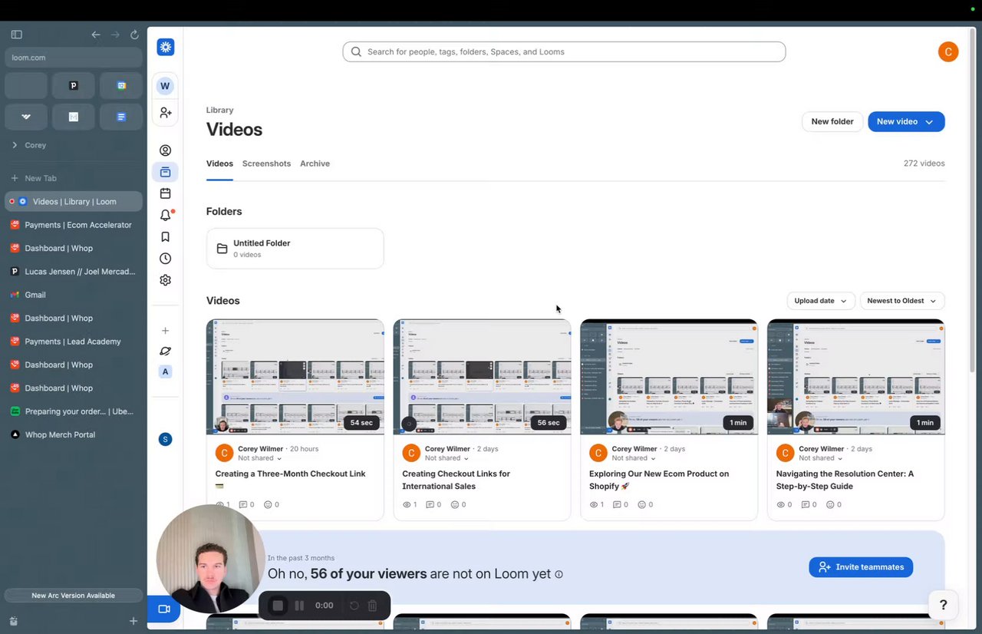Open the Payments | Lead Academy tab
This screenshot has width=982, height=634.
pos(74,342)
